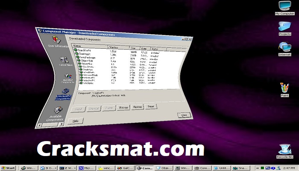Sort the list by the Date column header
The height and width of the screenshot is (171, 299).
tap(145, 48)
